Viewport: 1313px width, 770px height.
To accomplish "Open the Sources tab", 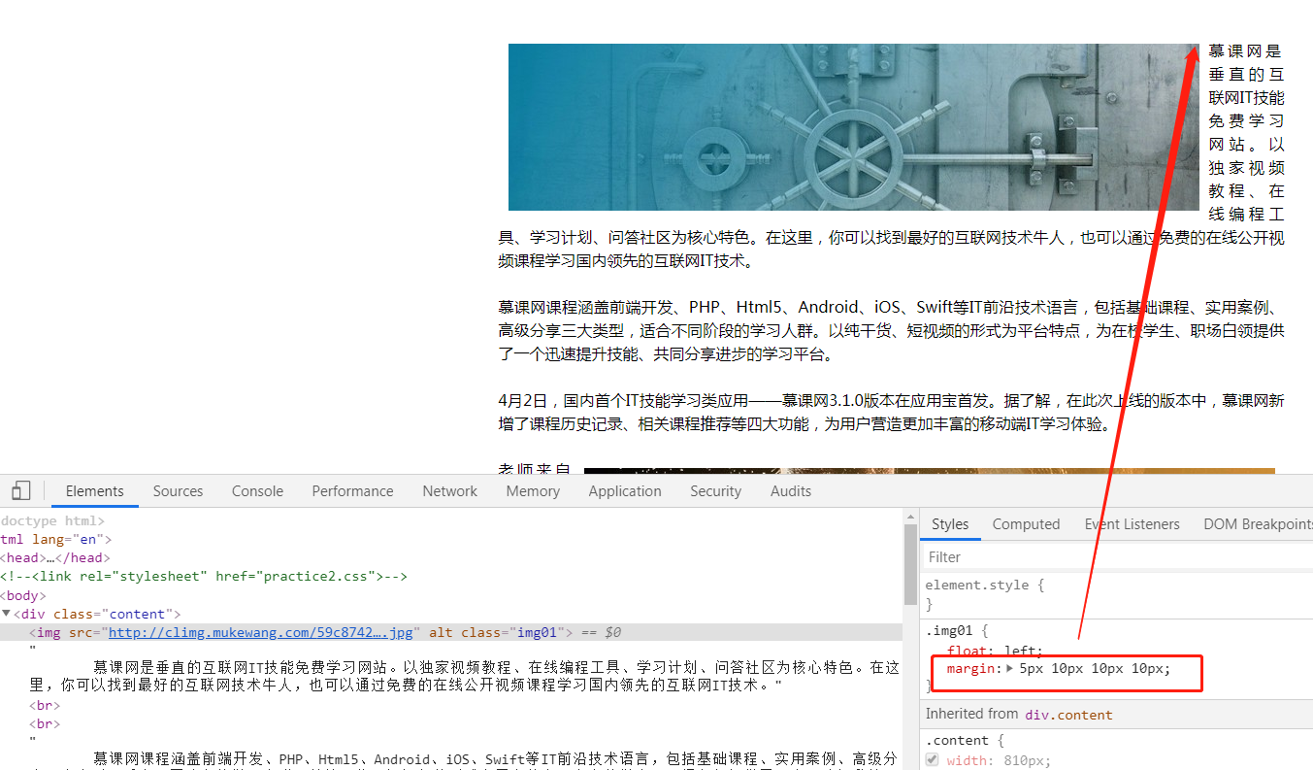I will 179,491.
